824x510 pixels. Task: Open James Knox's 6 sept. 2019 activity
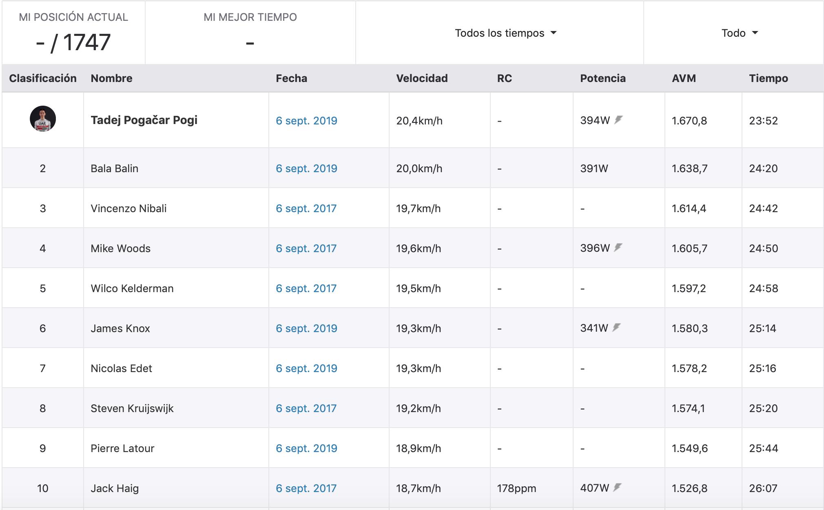click(306, 328)
